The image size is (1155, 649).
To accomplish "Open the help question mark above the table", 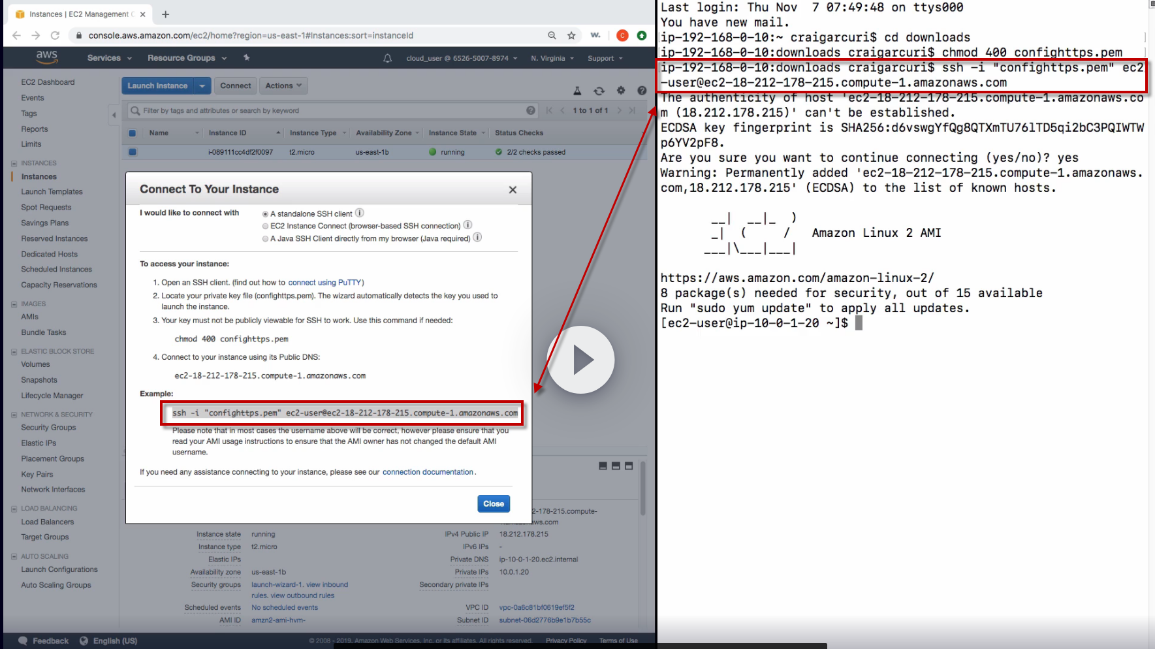I will click(x=642, y=91).
